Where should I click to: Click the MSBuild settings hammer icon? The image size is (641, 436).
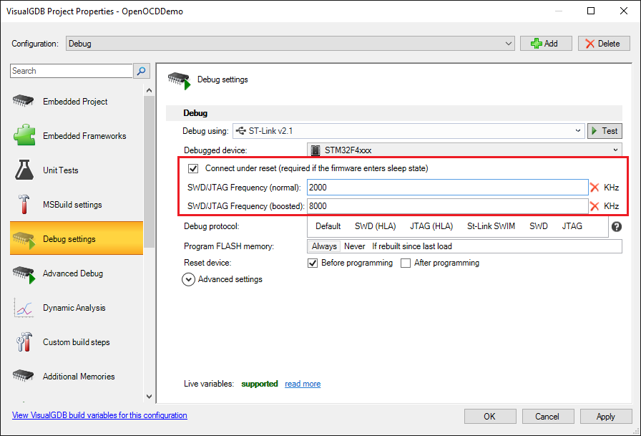point(24,204)
